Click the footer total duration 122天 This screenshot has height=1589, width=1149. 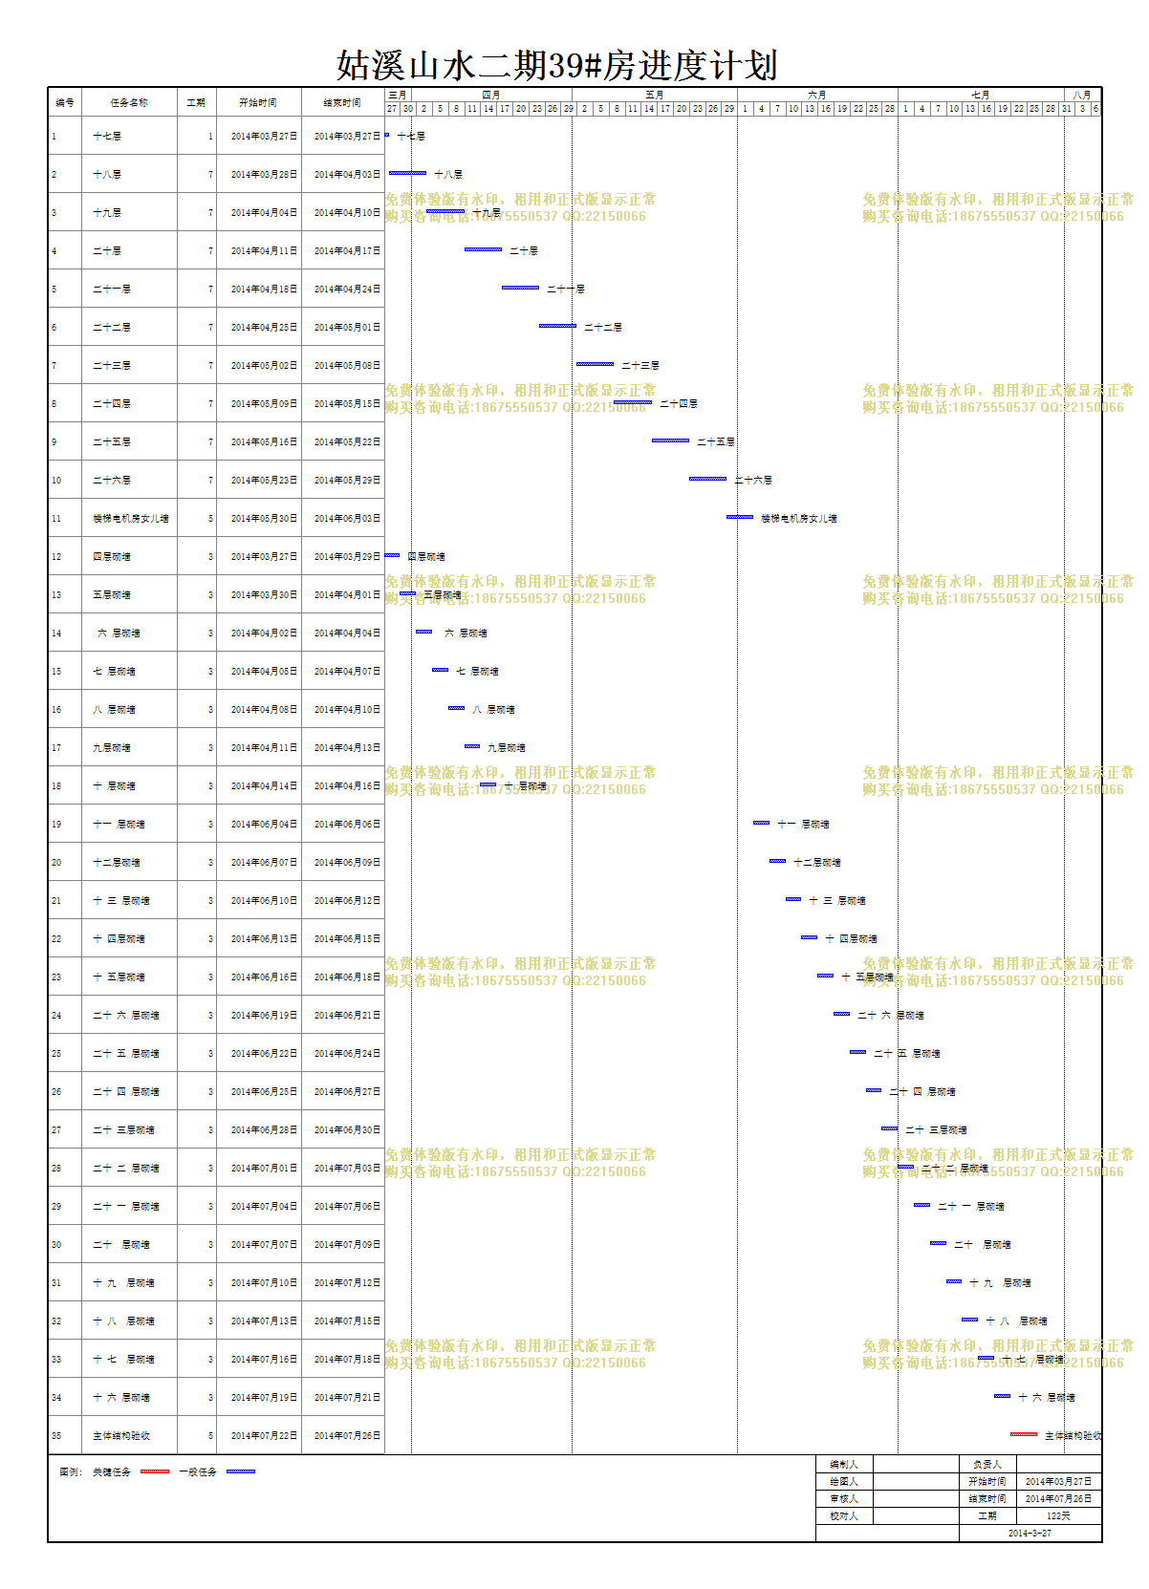coord(1058,1516)
